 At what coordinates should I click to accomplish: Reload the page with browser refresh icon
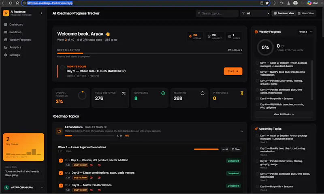tap(11, 3)
